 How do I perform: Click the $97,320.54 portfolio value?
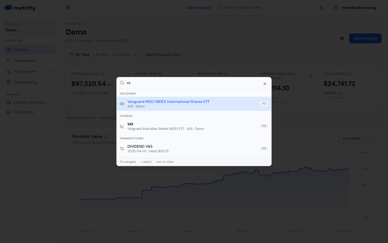tap(88, 84)
